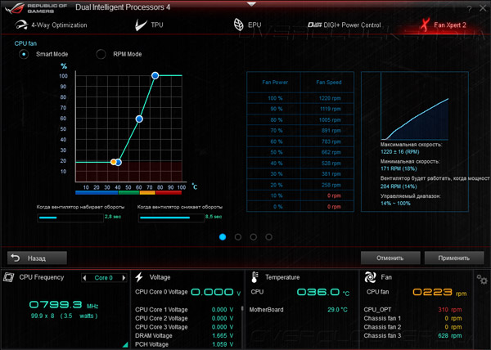Image resolution: width=491 pixels, height=350 pixels.
Task: Select previous core with left arrow
Action: [84, 278]
